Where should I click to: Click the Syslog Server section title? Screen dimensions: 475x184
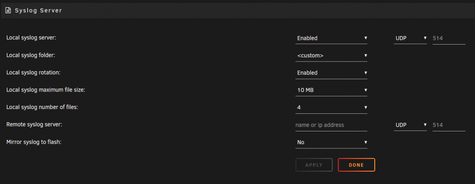(x=38, y=10)
